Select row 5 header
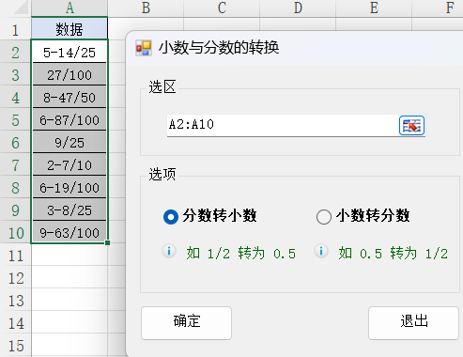 [15, 119]
